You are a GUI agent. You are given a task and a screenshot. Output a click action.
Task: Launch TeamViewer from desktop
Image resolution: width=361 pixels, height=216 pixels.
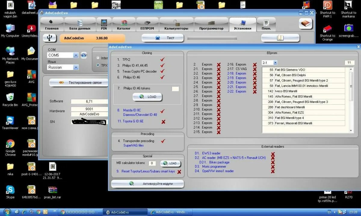pyautogui.click(x=10, y=123)
